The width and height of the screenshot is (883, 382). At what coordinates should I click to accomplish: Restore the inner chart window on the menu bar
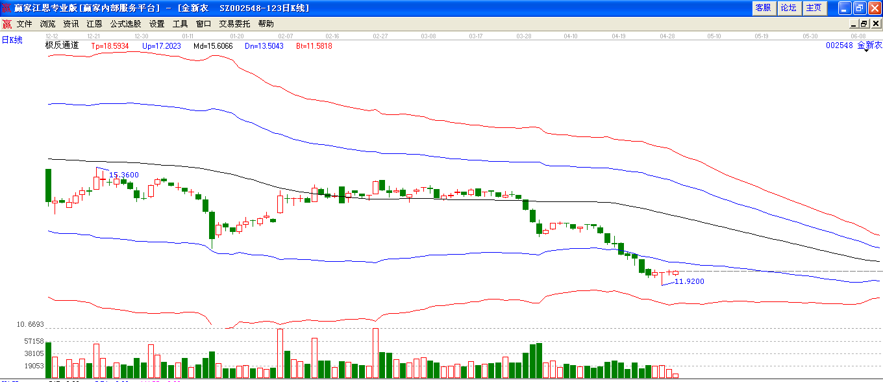(864, 24)
